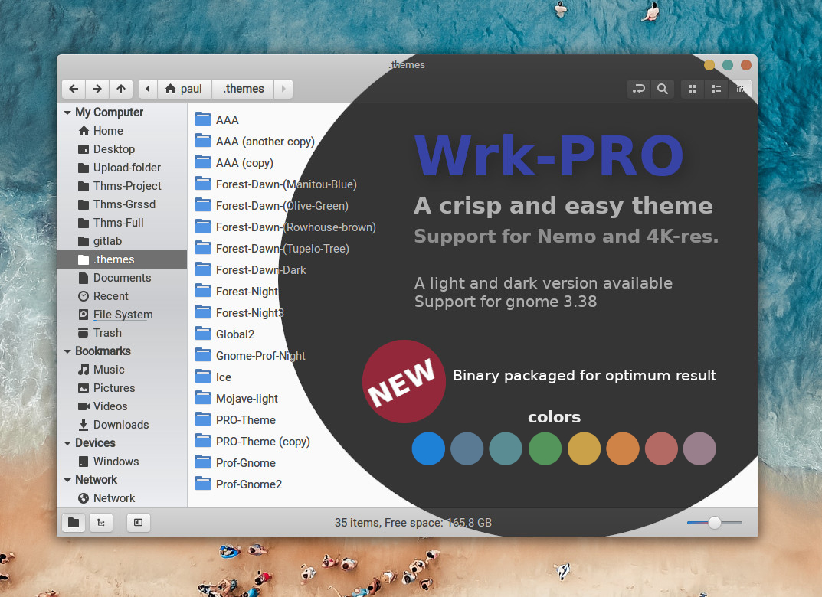Viewport: 822px width, 597px height.
Task: Show places sidebar button in status bar
Action: (74, 522)
